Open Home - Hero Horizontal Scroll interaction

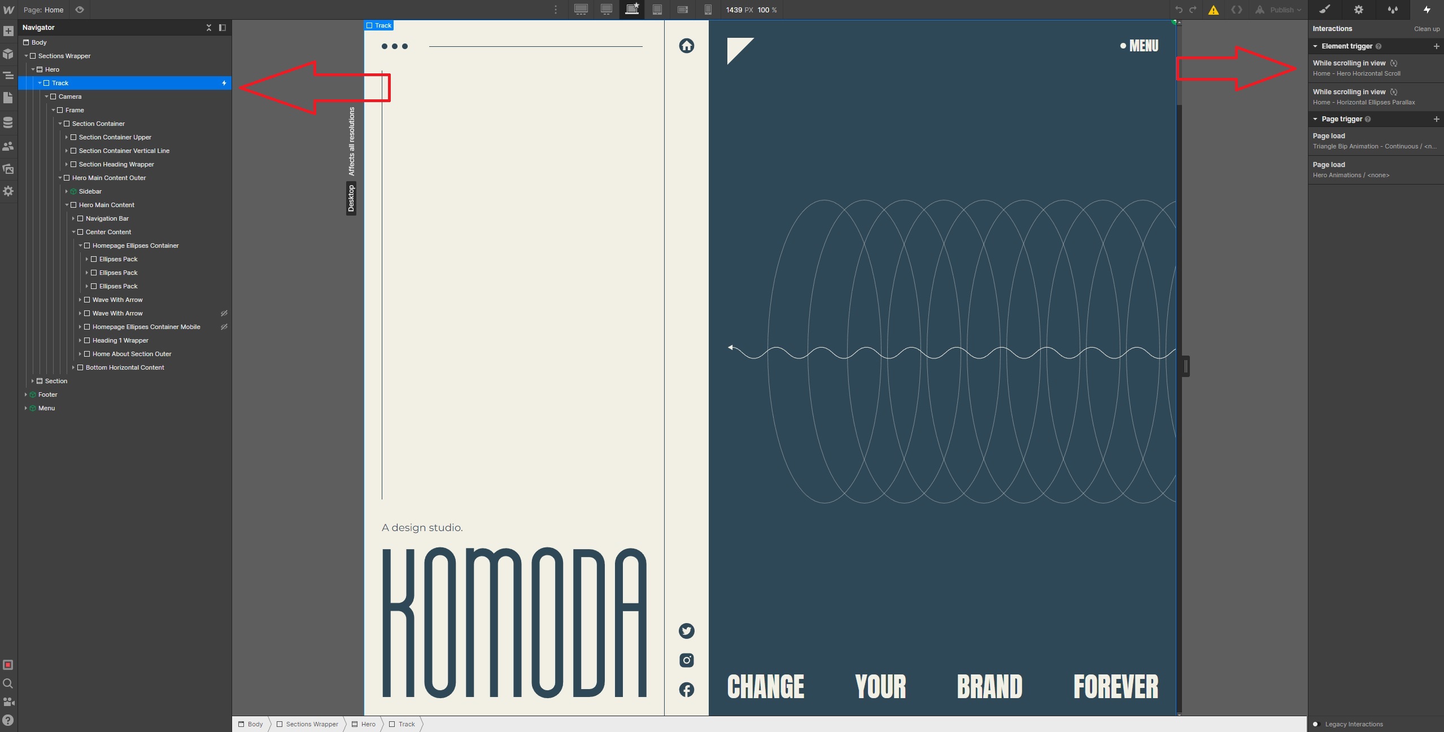pos(1376,68)
